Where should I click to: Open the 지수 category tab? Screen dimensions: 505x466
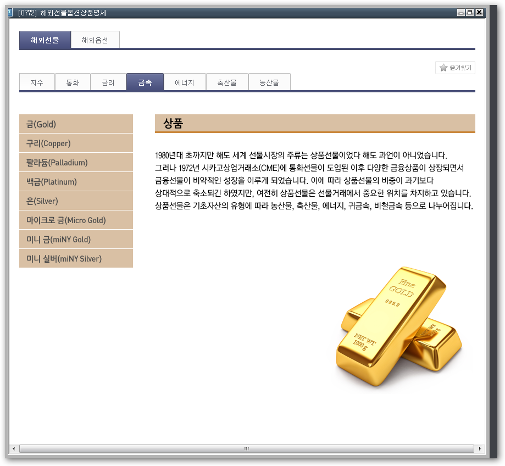37,82
